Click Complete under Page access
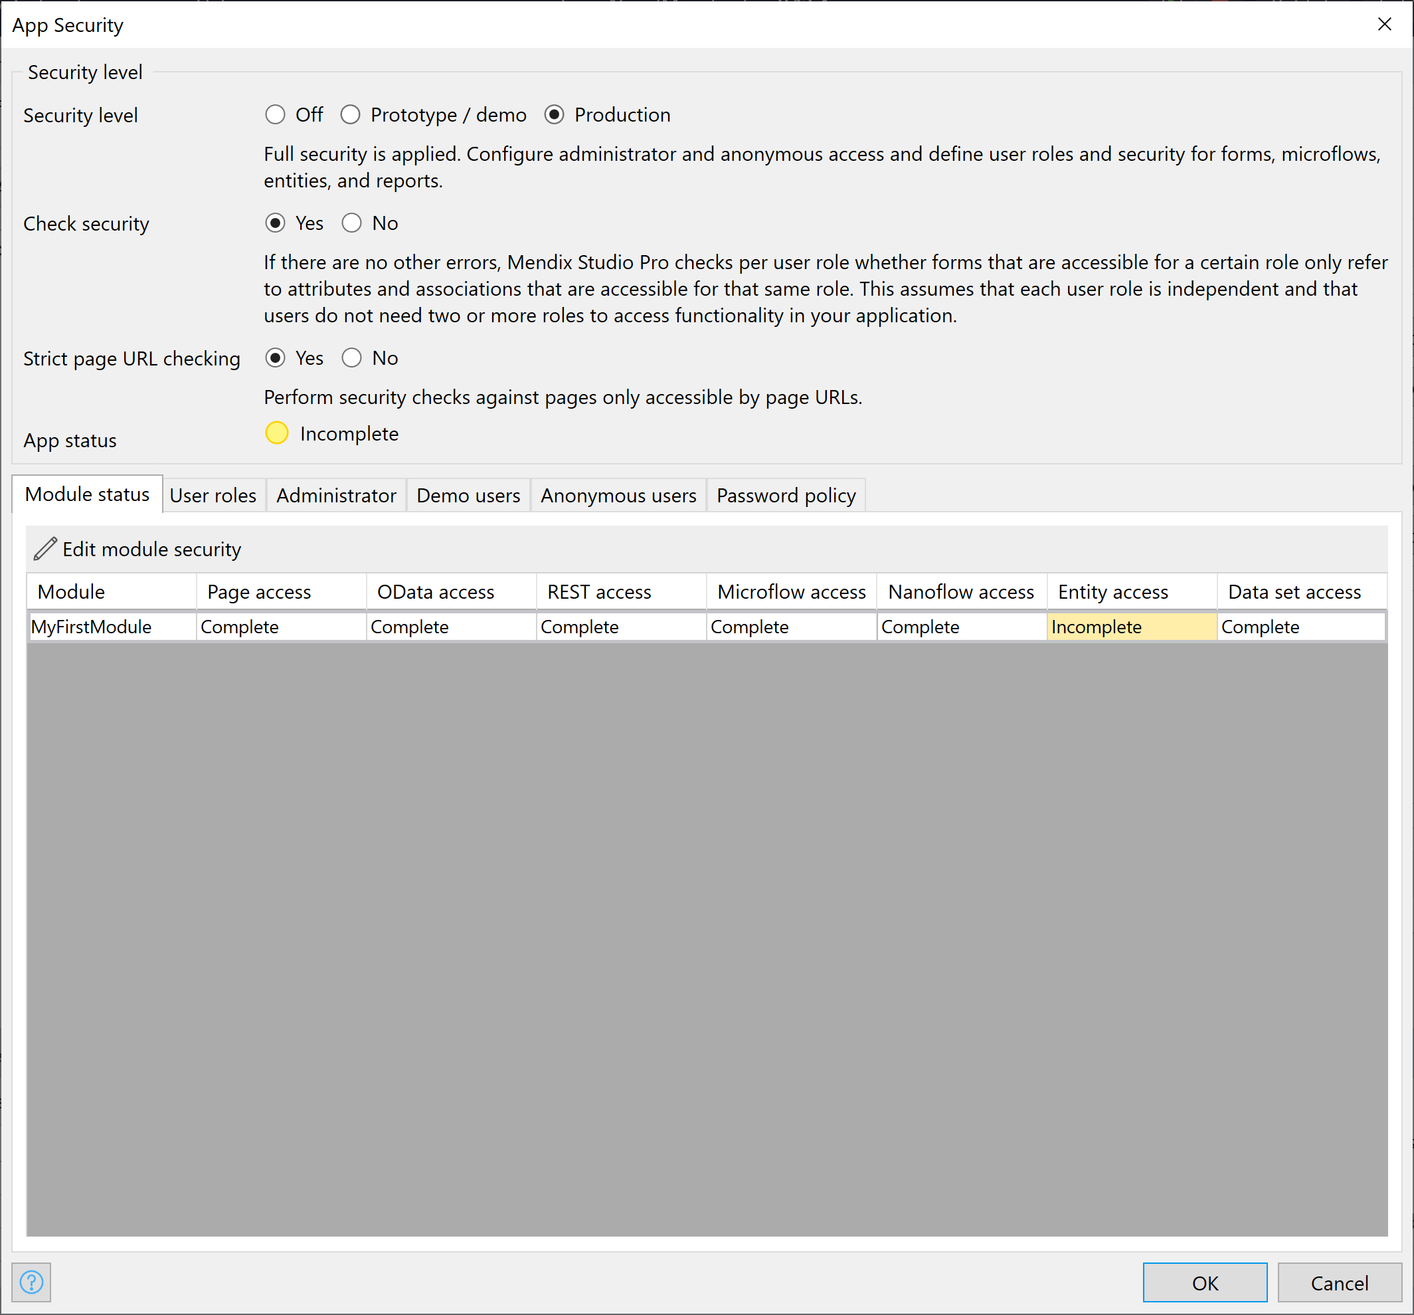Screen dimensions: 1414x1315 point(282,626)
